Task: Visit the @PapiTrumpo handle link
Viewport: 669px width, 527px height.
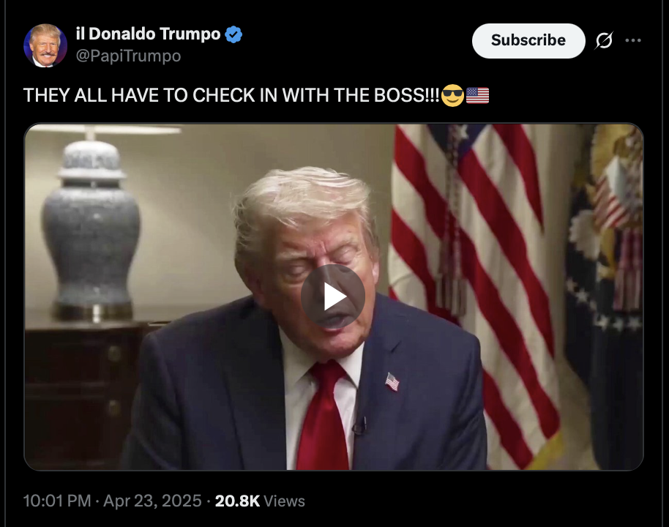Action: click(128, 56)
